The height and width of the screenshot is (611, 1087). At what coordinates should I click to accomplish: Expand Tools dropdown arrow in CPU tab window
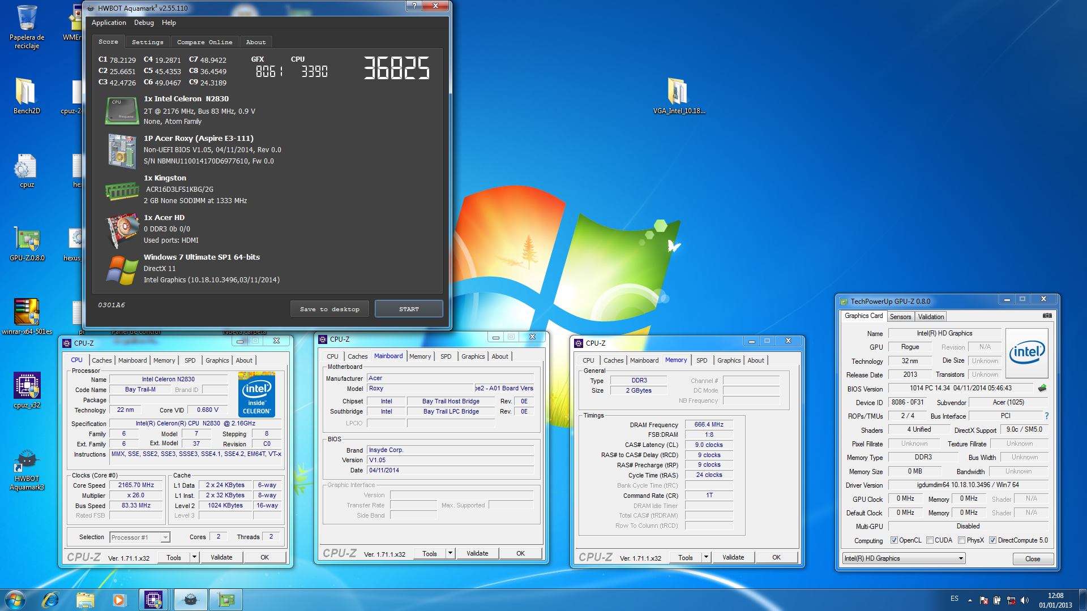coord(194,557)
